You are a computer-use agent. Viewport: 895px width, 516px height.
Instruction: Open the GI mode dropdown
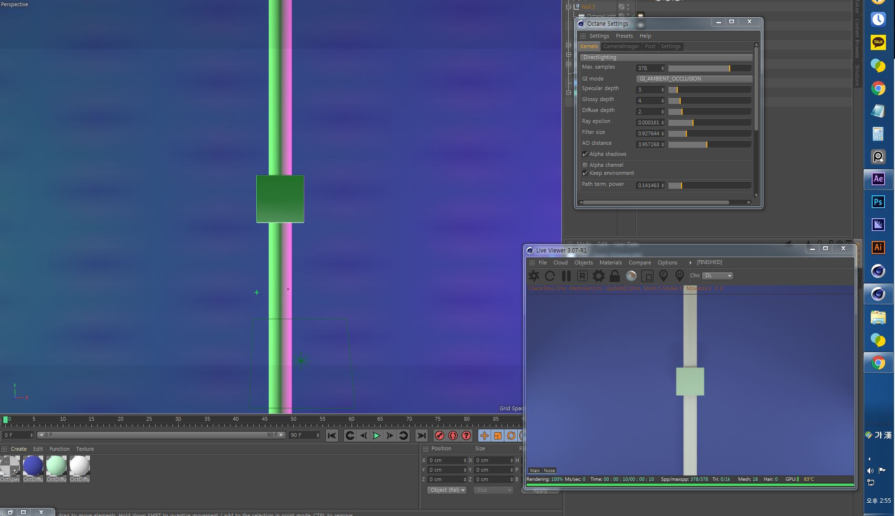point(694,79)
